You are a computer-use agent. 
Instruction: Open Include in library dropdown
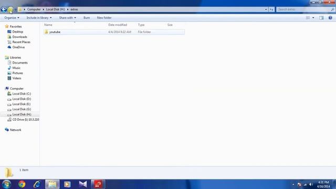point(39,18)
